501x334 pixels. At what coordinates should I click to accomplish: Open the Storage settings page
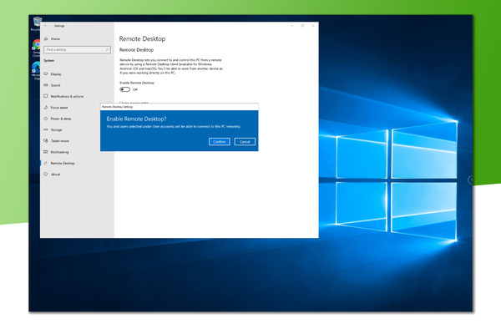(x=57, y=129)
